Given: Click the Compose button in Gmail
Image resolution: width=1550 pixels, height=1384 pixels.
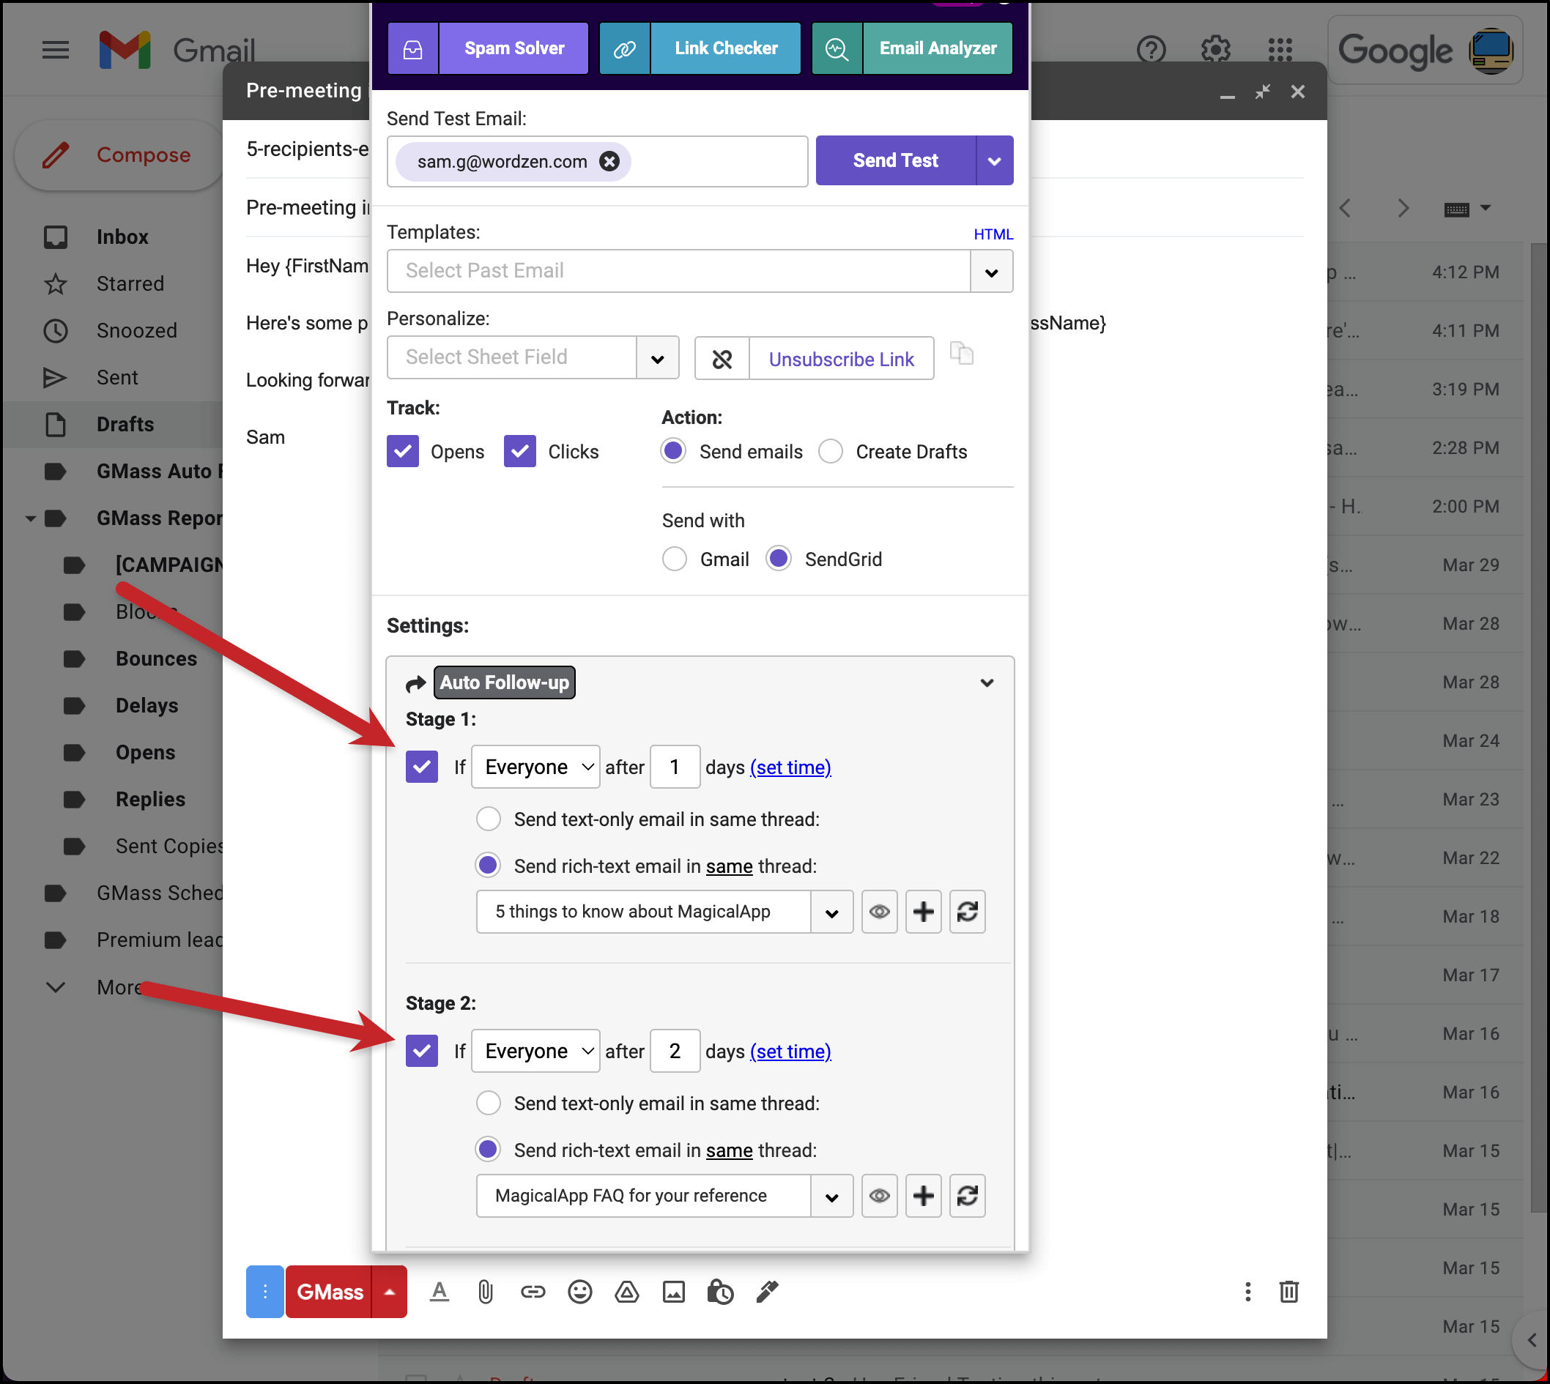Looking at the screenshot, I should coord(118,155).
